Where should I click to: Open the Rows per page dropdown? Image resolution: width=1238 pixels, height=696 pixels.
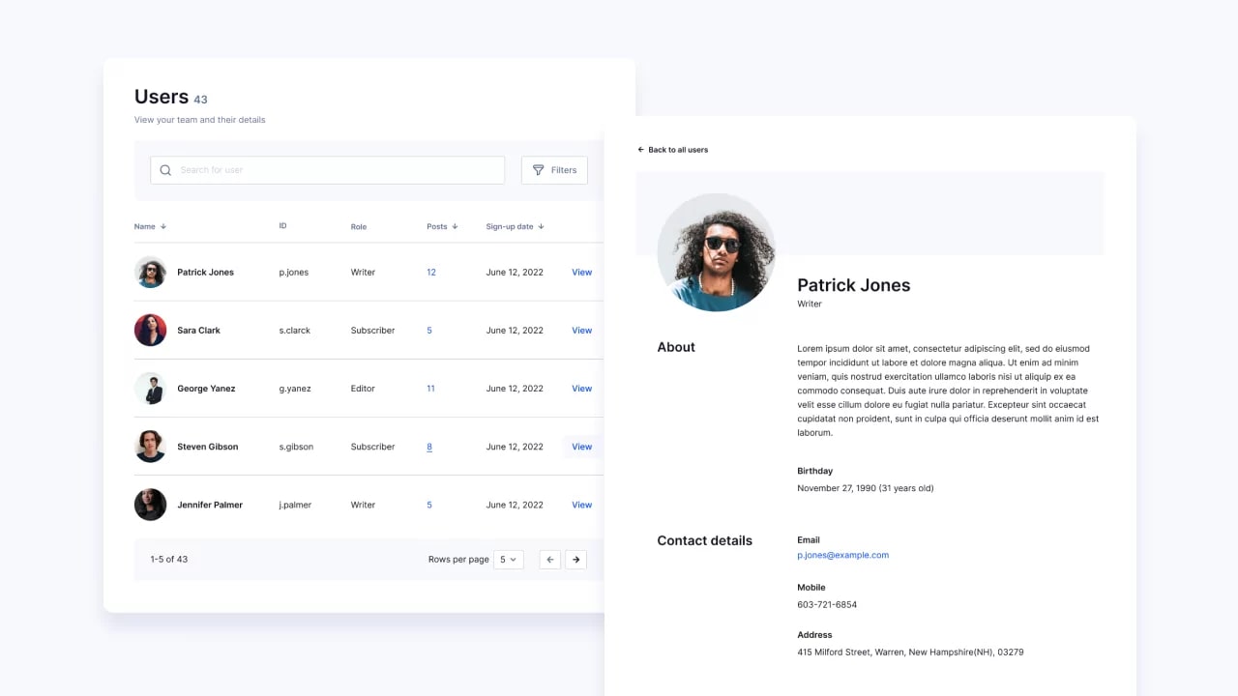point(508,559)
